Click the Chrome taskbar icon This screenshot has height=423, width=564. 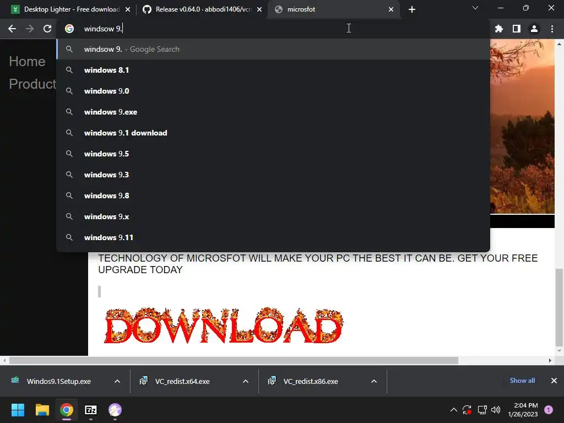click(x=67, y=410)
